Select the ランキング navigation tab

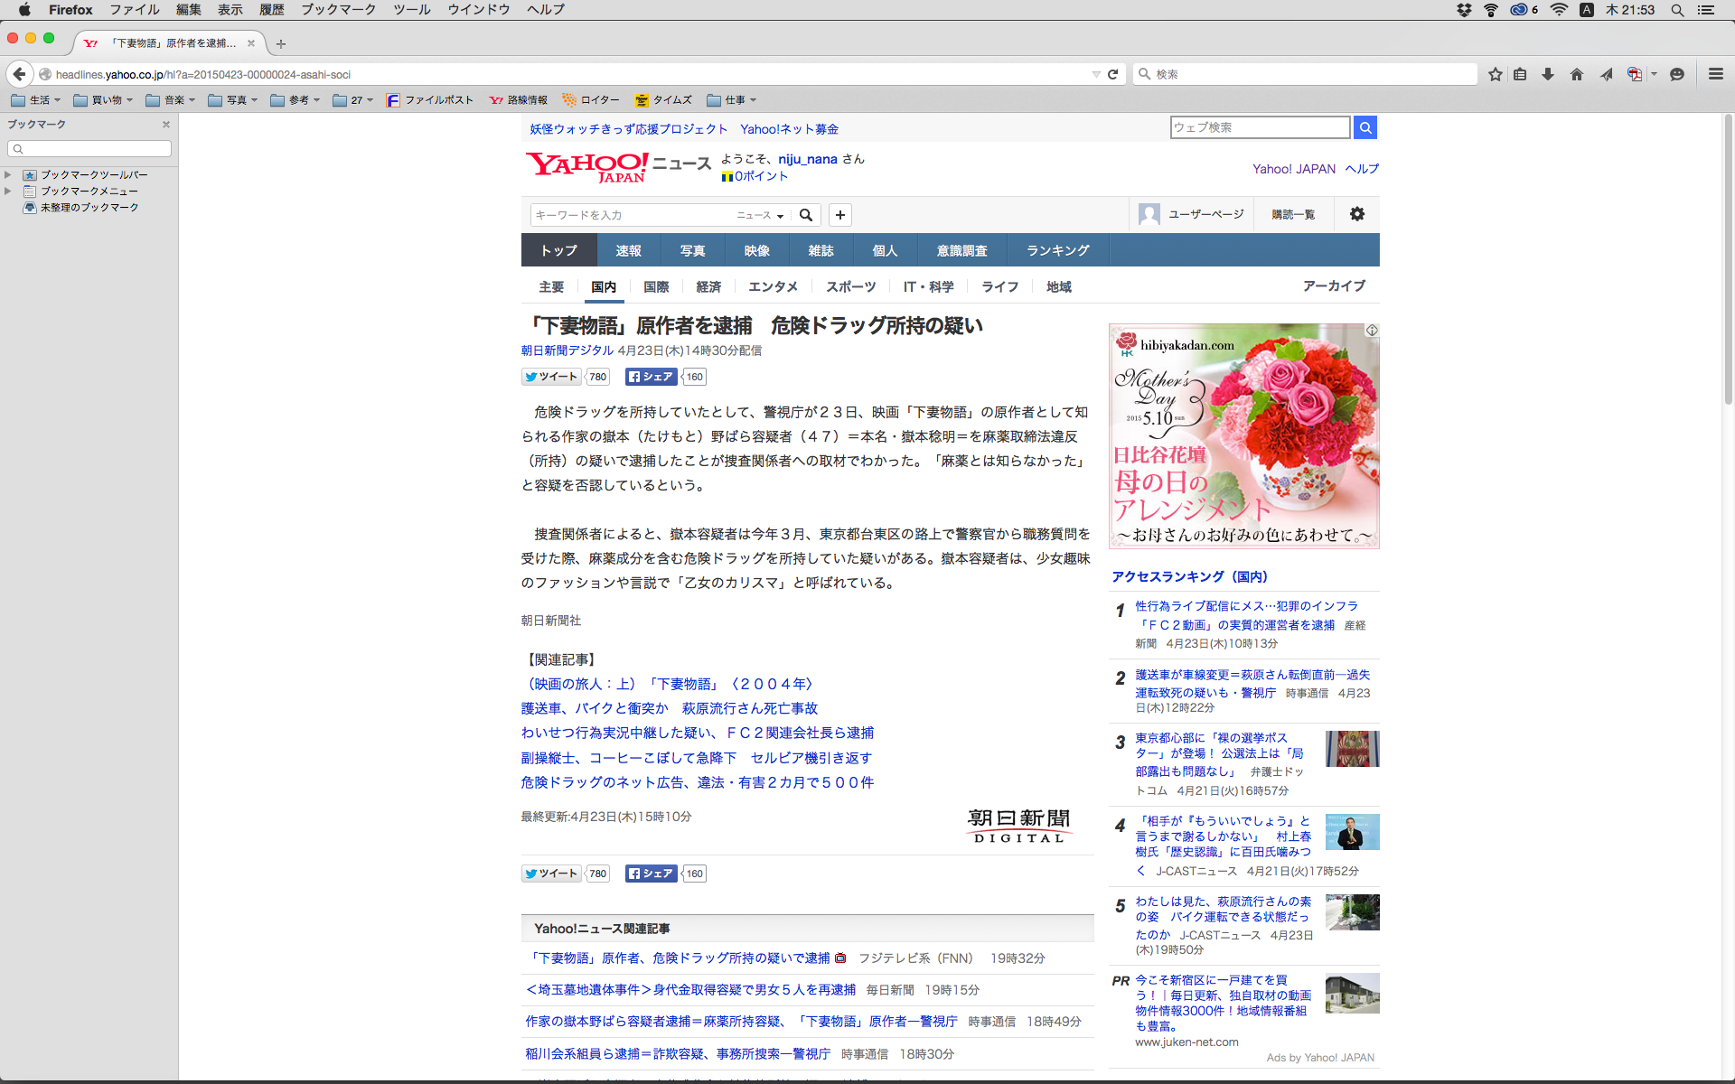tap(1057, 250)
